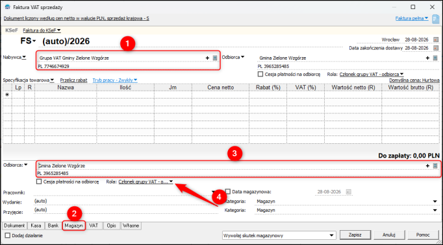Check Dodaj działanie box
Screen dimensions: 443x245
pyautogui.click(x=8, y=235)
